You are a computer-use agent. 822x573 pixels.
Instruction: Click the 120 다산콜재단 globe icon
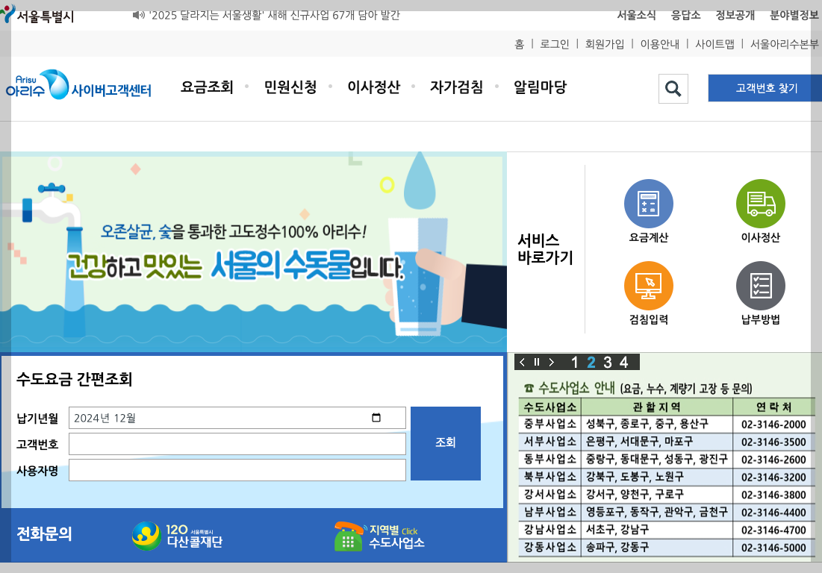pyautogui.click(x=143, y=534)
